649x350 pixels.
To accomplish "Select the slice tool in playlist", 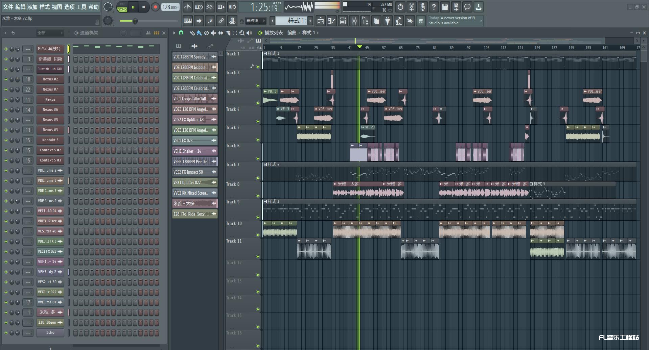I will click(228, 33).
